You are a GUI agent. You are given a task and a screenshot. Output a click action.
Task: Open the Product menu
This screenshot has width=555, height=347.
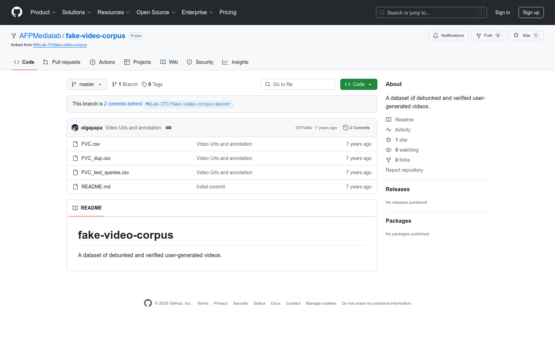click(x=43, y=12)
